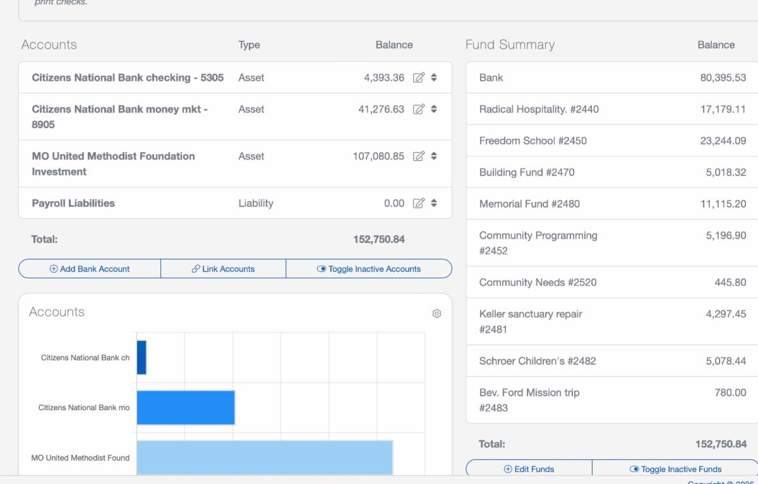Open Accounts chart settings gear
This screenshot has height=484, width=758.
coord(436,314)
